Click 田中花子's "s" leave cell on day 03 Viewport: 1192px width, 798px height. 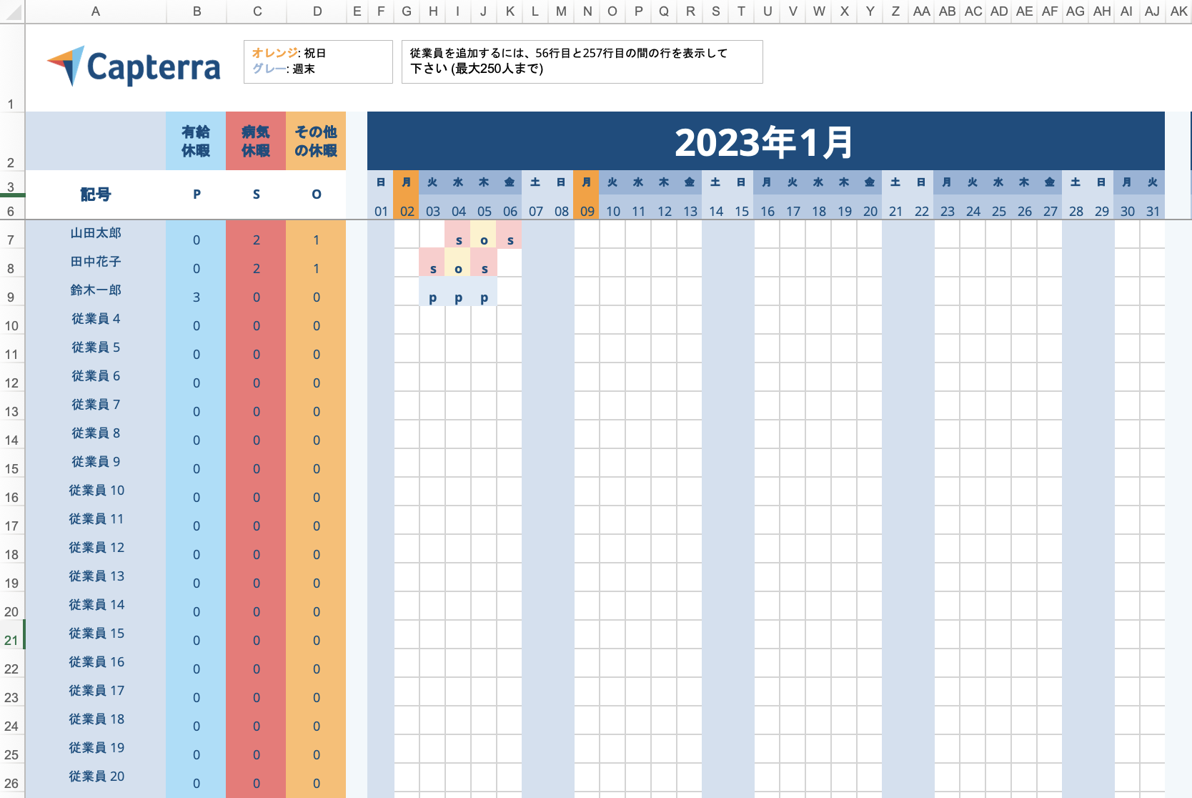coord(432,269)
